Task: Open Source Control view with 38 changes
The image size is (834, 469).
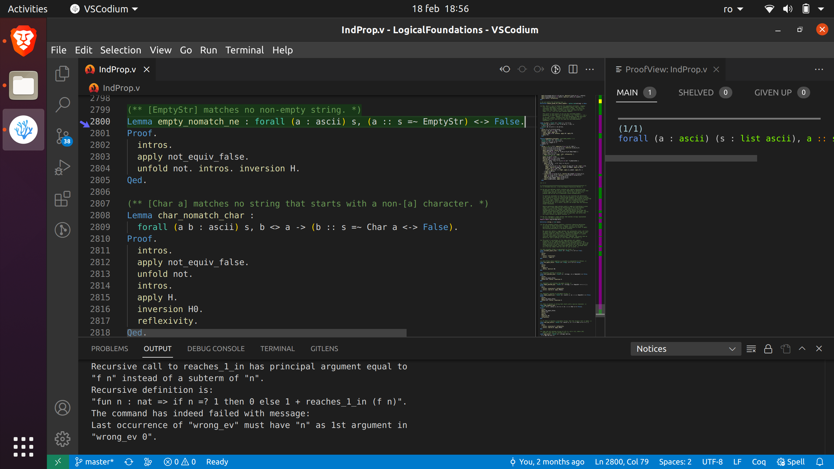Action: (62, 136)
